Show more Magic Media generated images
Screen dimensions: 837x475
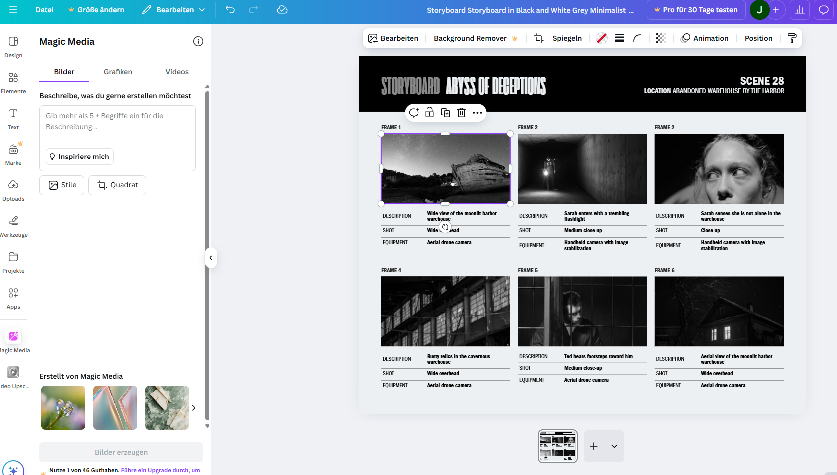tap(194, 408)
